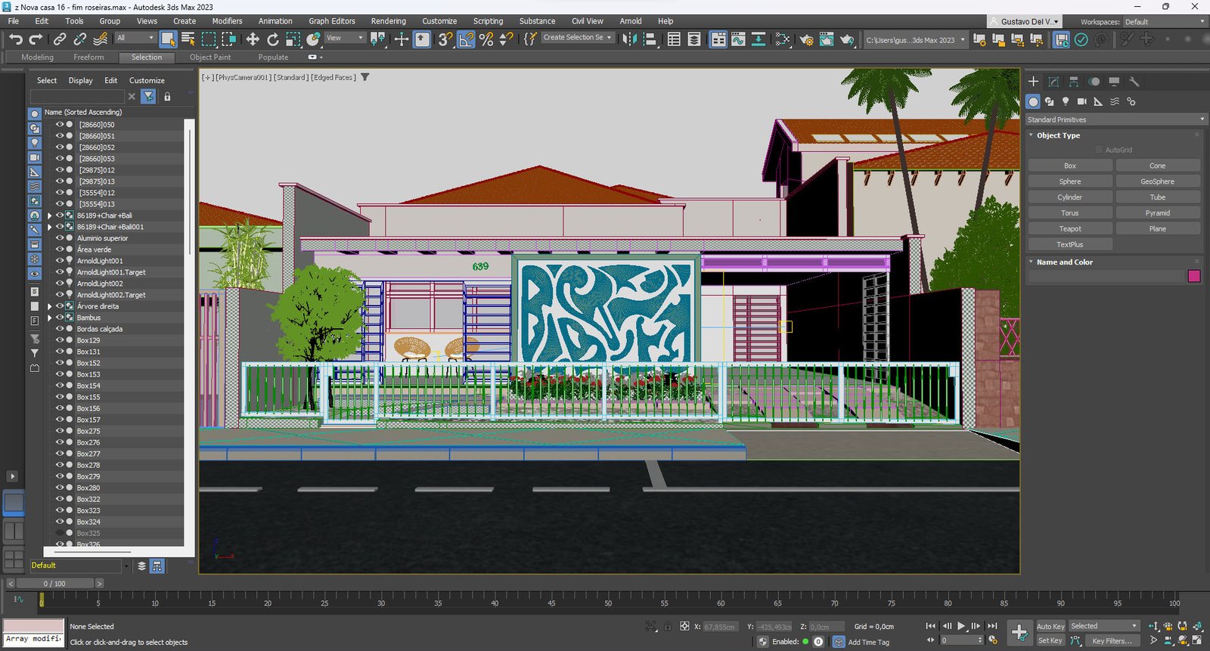1210x651 pixels.
Task: Activate the Select and Scale tool
Action: click(293, 39)
